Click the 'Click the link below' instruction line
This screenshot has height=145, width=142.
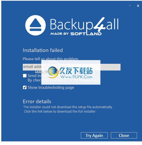60,112
